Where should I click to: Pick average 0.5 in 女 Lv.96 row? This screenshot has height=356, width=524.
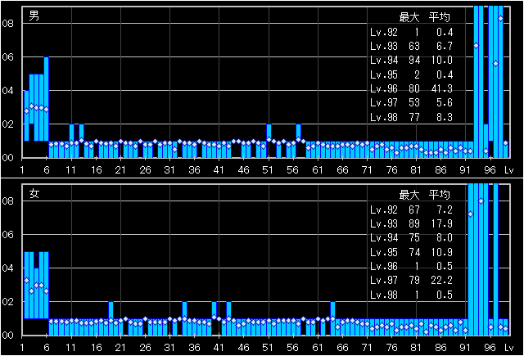(x=445, y=266)
